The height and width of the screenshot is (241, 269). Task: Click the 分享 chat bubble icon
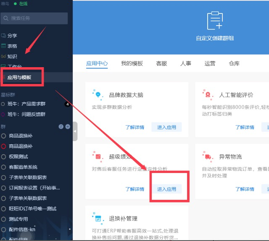pyautogui.click(x=3, y=36)
